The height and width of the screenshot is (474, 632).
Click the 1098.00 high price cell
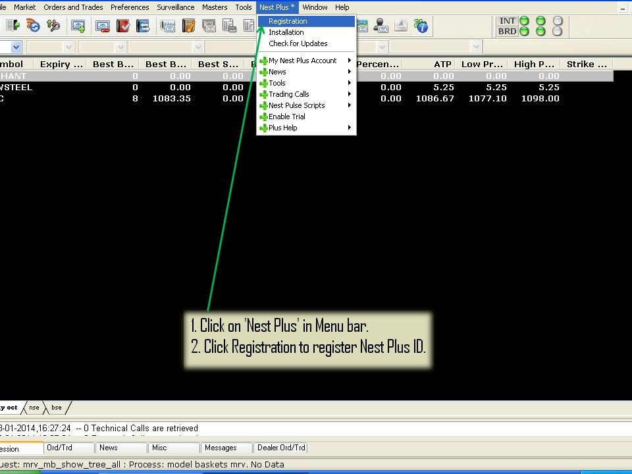click(x=540, y=98)
